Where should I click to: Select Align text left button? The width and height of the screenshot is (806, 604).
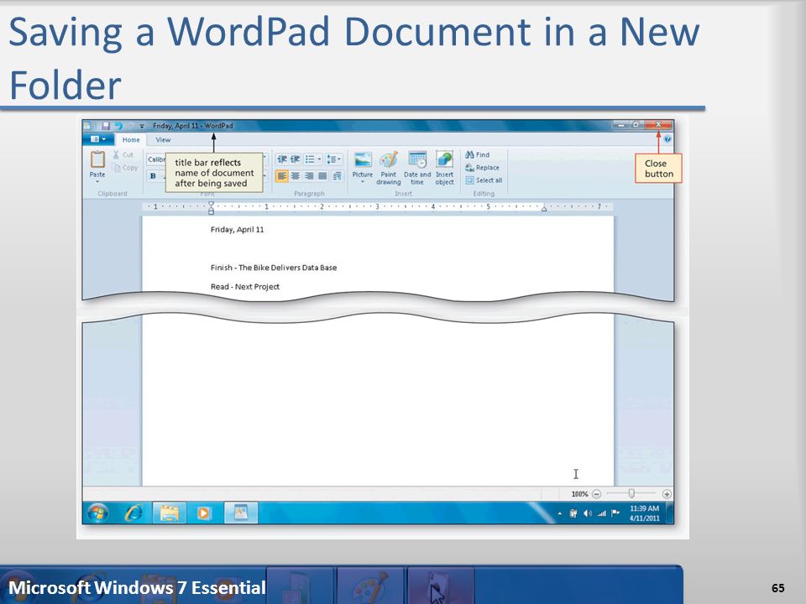click(x=282, y=176)
